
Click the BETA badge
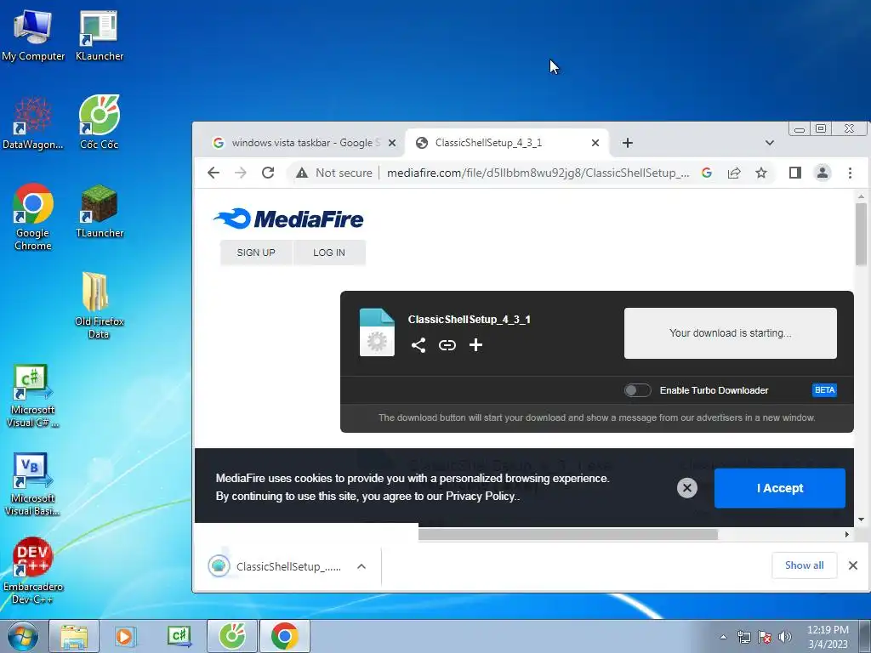point(824,389)
